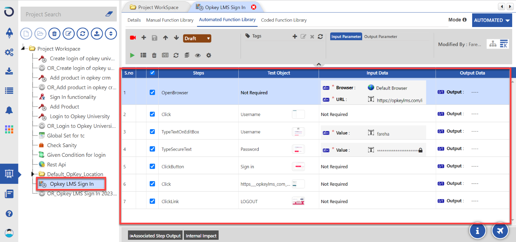Screen dimensions: 516x242
Task: Click Associated Step Output button
Action: click(155, 236)
